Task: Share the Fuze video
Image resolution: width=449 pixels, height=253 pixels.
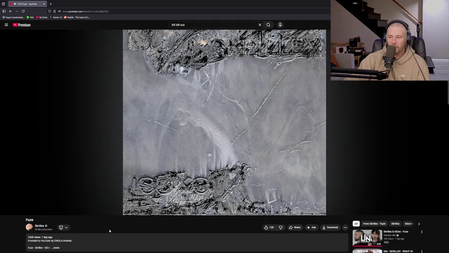Action: 295,227
